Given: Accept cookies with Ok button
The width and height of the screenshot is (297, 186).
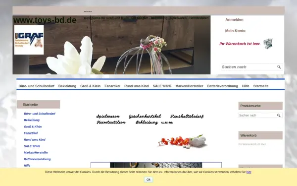Looking at the screenshot, I should [x=148, y=180].
